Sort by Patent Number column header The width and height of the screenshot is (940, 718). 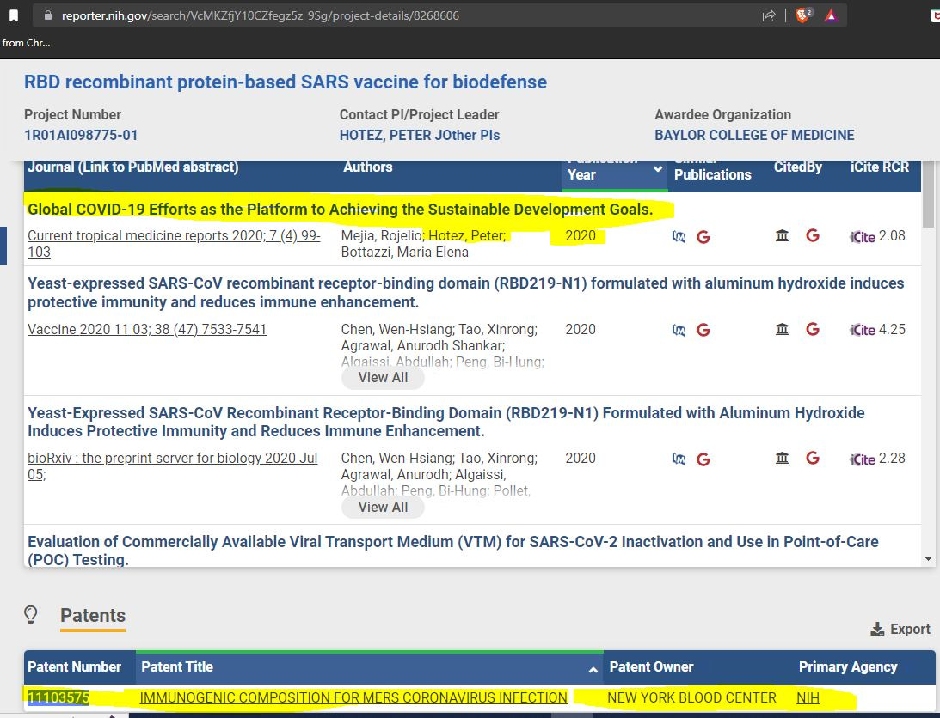tap(74, 667)
